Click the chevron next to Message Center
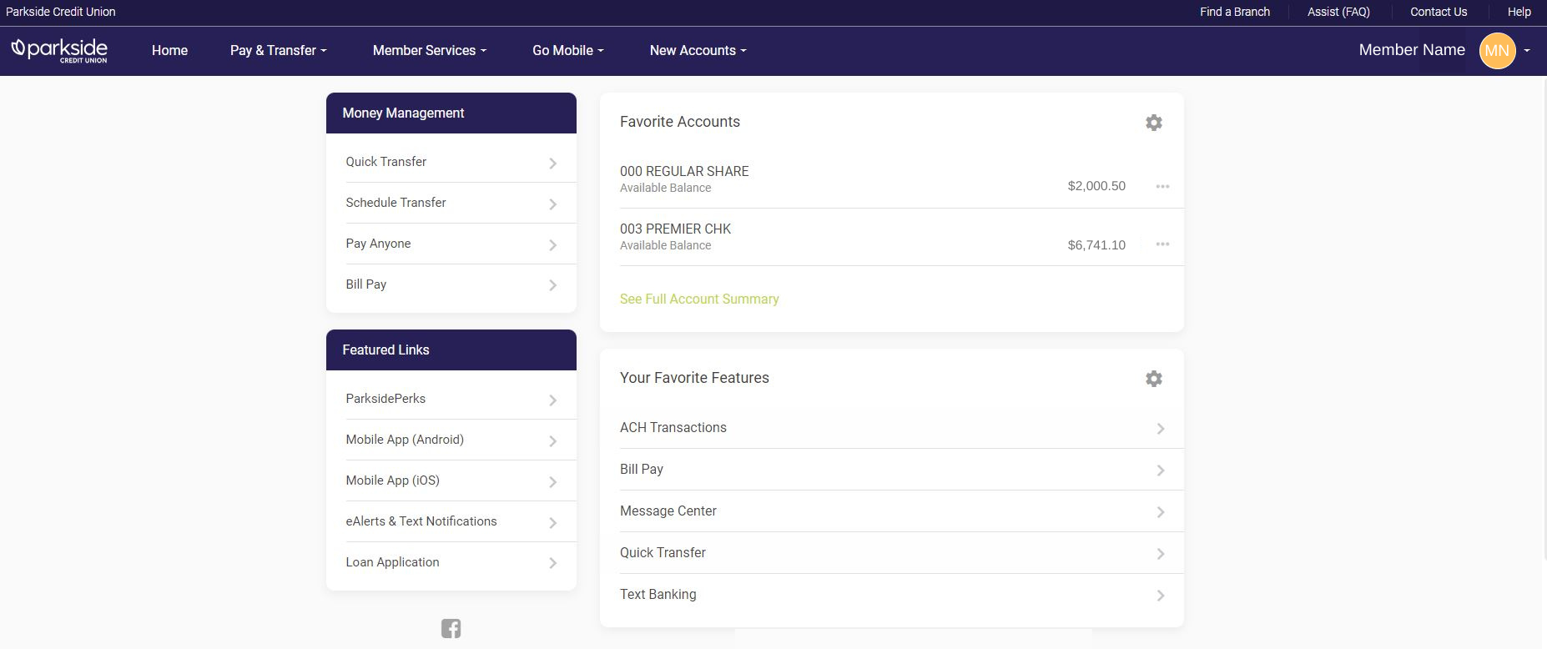Viewport: 1547px width, 649px height. (x=1161, y=512)
